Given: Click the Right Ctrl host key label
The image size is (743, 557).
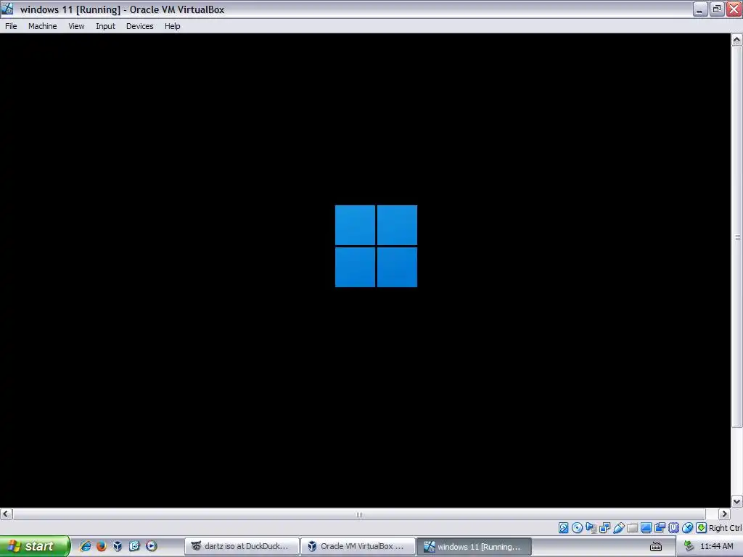Looking at the screenshot, I should [x=725, y=528].
